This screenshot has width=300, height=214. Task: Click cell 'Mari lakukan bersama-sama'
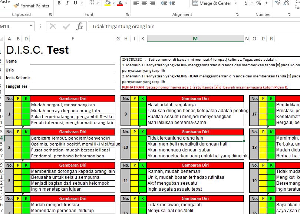click(x=195, y=123)
